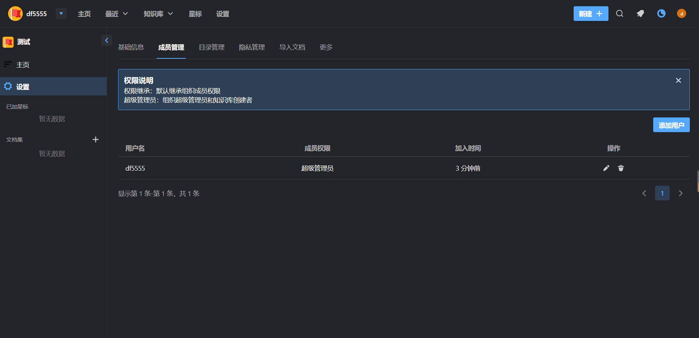Open notifications via the bell icon
This screenshot has width=699, height=338.
click(x=640, y=14)
